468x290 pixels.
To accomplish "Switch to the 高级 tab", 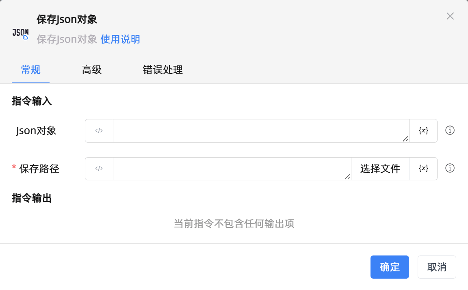I will [x=91, y=70].
